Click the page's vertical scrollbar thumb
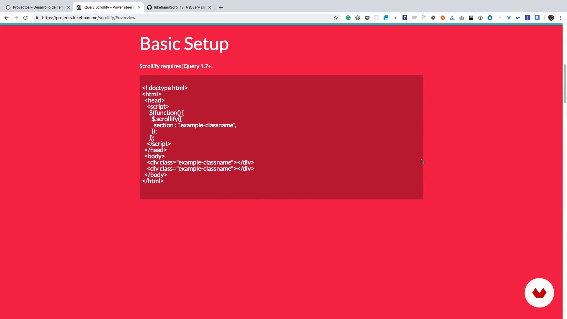The height and width of the screenshot is (319, 567). 565,84
